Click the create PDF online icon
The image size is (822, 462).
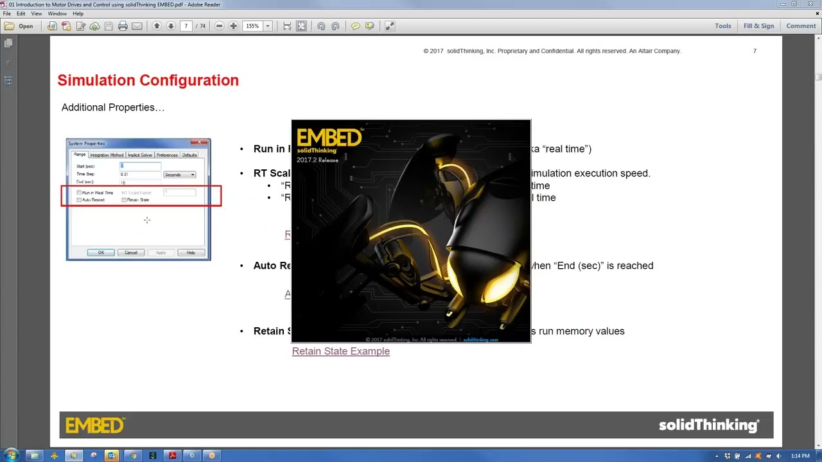click(x=66, y=26)
